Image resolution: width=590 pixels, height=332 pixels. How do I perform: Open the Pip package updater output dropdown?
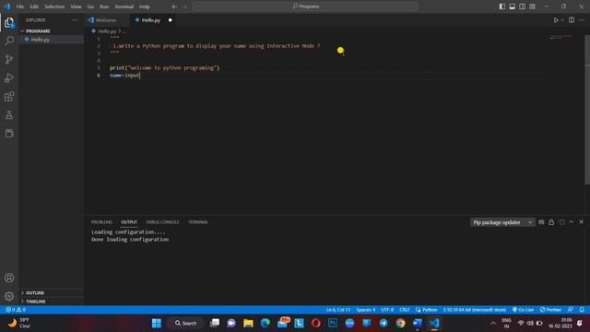coord(502,222)
